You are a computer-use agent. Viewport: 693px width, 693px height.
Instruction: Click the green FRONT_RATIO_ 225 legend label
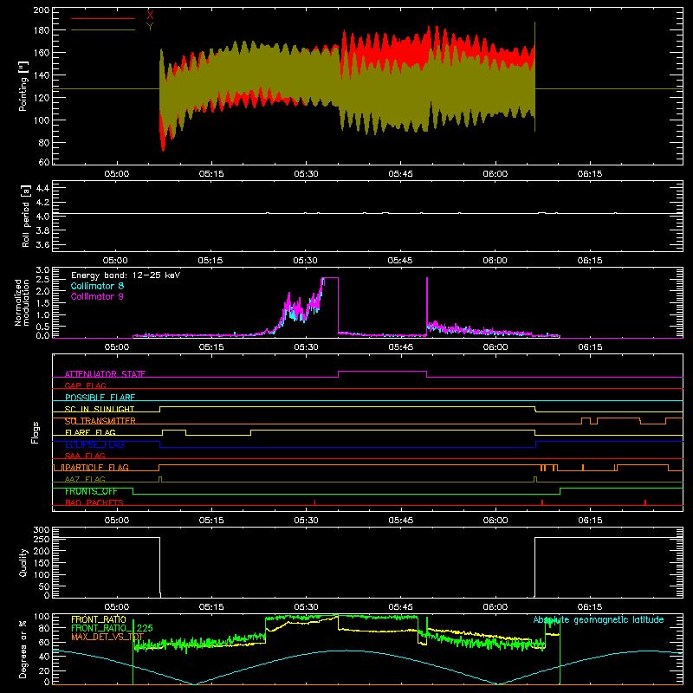(112, 628)
